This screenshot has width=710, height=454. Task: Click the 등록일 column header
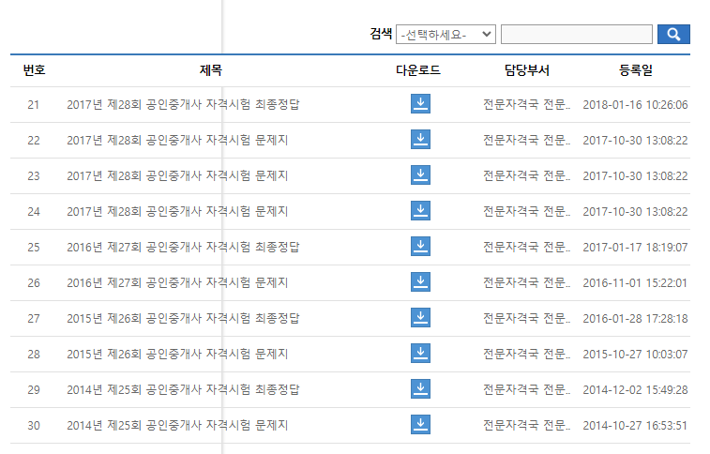(x=636, y=70)
